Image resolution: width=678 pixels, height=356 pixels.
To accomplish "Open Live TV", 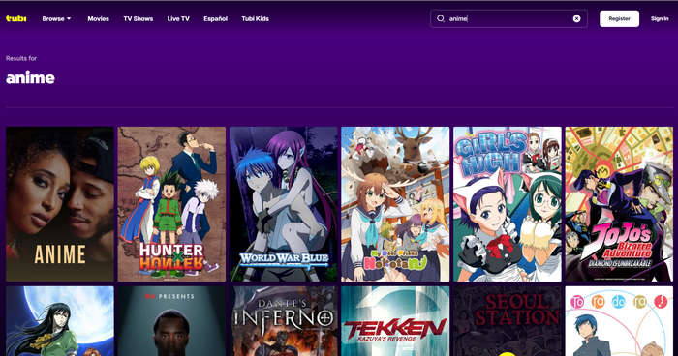I will [178, 18].
